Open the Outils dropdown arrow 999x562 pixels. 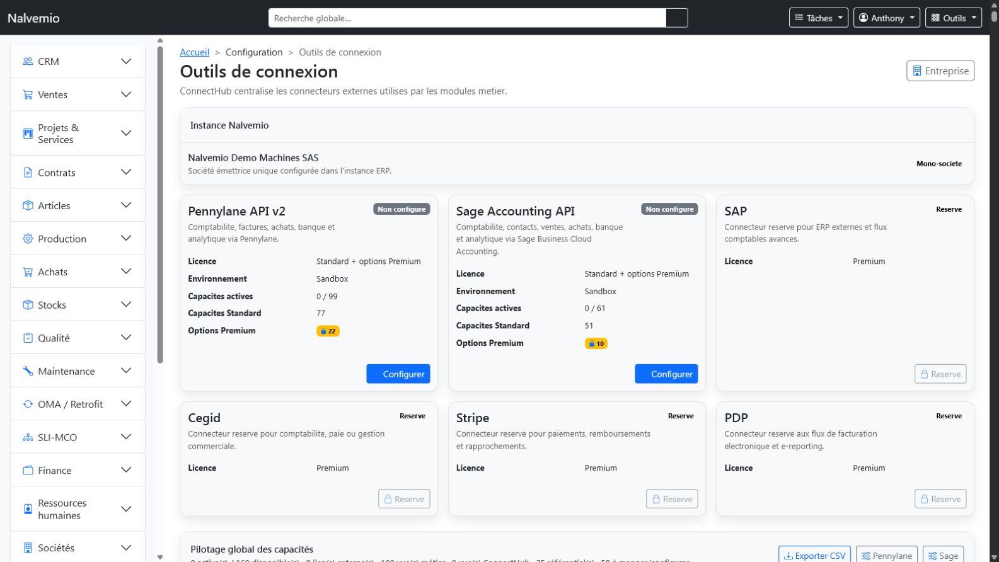point(974,18)
